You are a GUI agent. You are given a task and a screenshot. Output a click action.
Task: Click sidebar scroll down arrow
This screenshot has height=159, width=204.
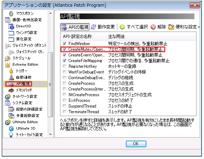[x=50, y=135]
